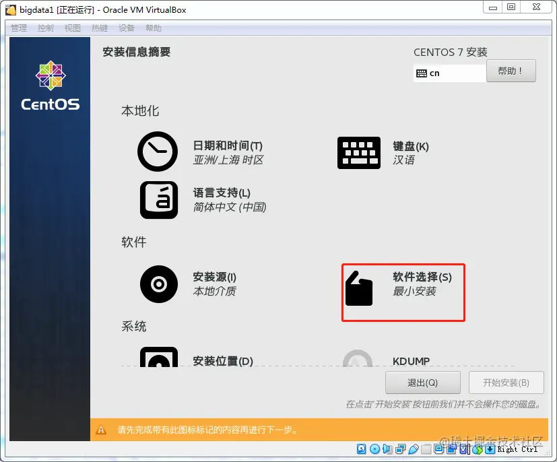Click the disk operation notice text below buttons
This screenshot has height=462, width=557.
444,404
